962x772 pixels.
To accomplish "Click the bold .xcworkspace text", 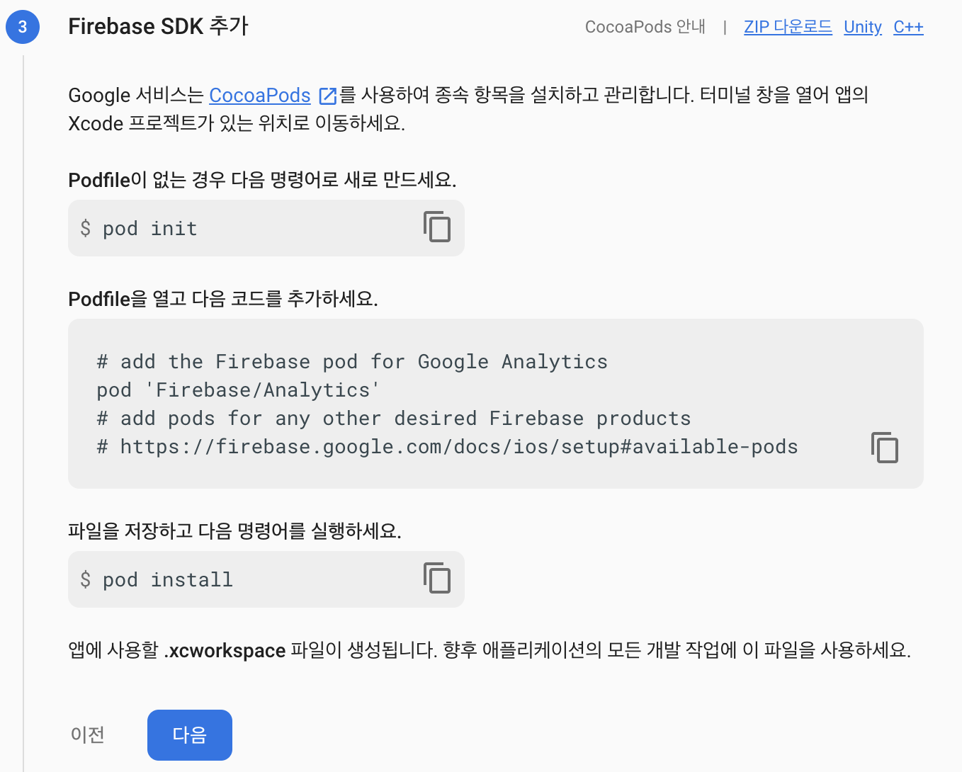I will [x=225, y=650].
